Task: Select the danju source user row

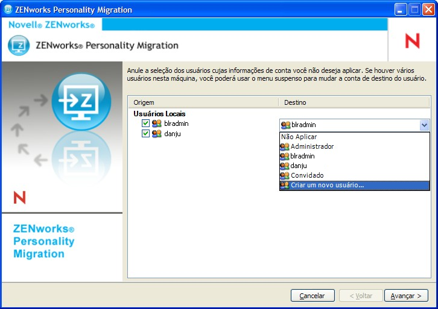Action: click(173, 134)
